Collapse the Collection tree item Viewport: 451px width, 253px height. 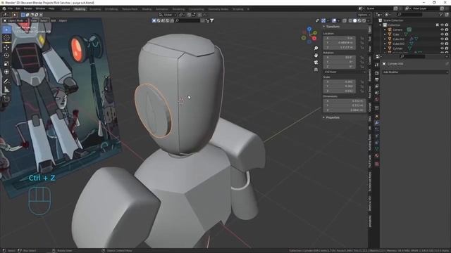(x=381, y=25)
